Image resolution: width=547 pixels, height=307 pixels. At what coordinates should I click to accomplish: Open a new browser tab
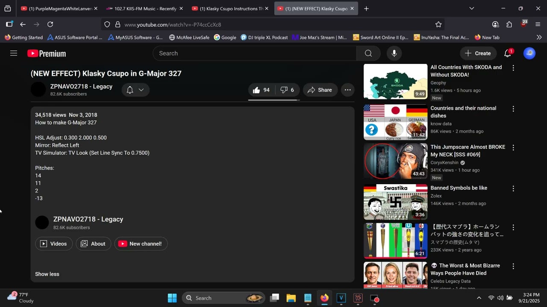pos(366,9)
